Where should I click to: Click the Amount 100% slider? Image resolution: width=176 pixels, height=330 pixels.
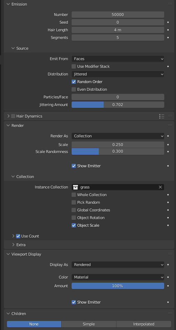coord(118,286)
